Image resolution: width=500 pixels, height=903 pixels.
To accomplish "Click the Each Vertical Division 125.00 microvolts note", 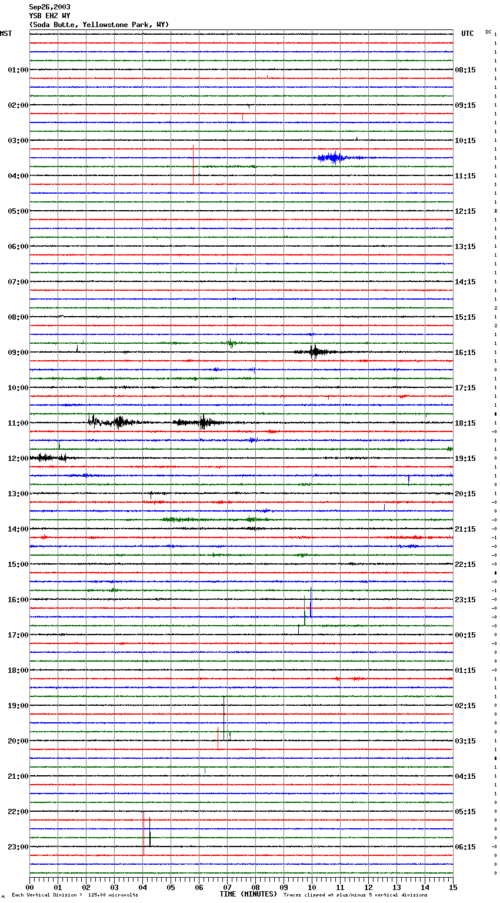I will click(x=75, y=895).
